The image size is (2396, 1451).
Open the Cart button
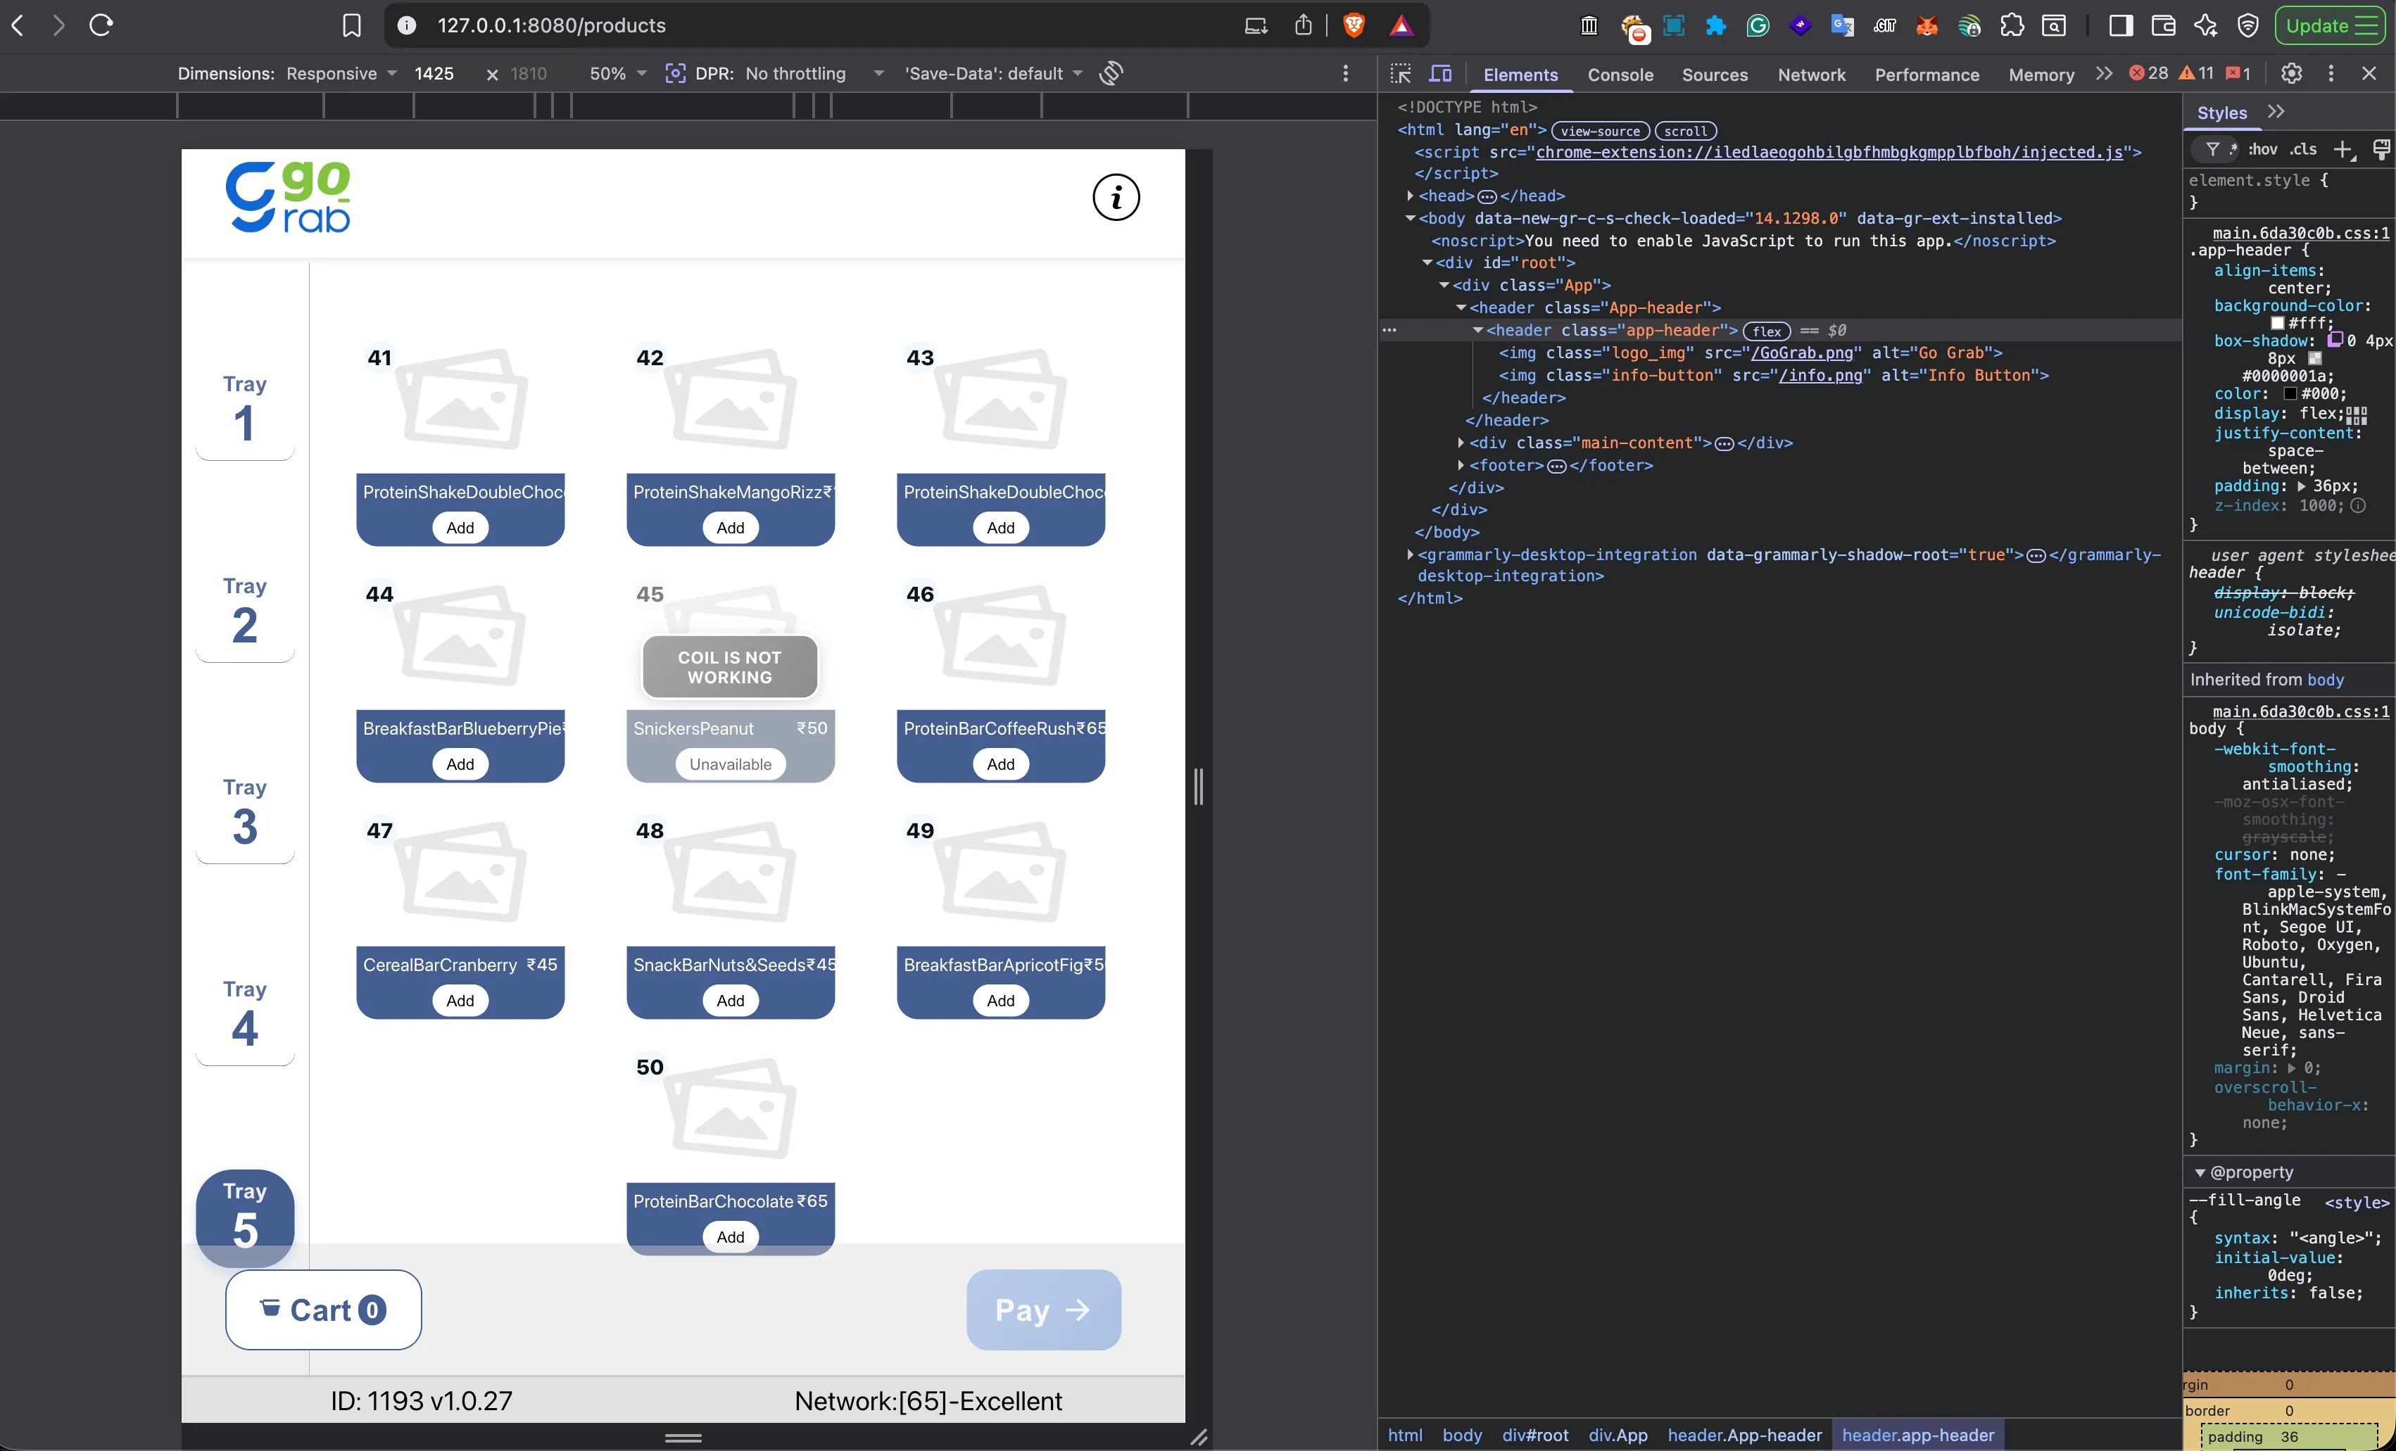tap(323, 1310)
